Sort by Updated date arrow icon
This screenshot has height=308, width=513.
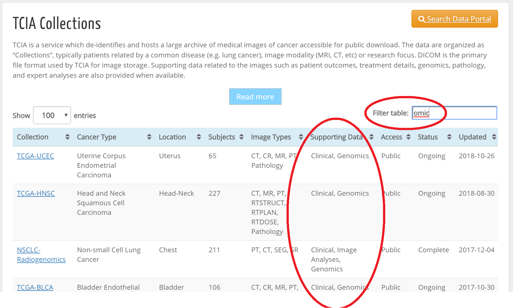pos(494,137)
